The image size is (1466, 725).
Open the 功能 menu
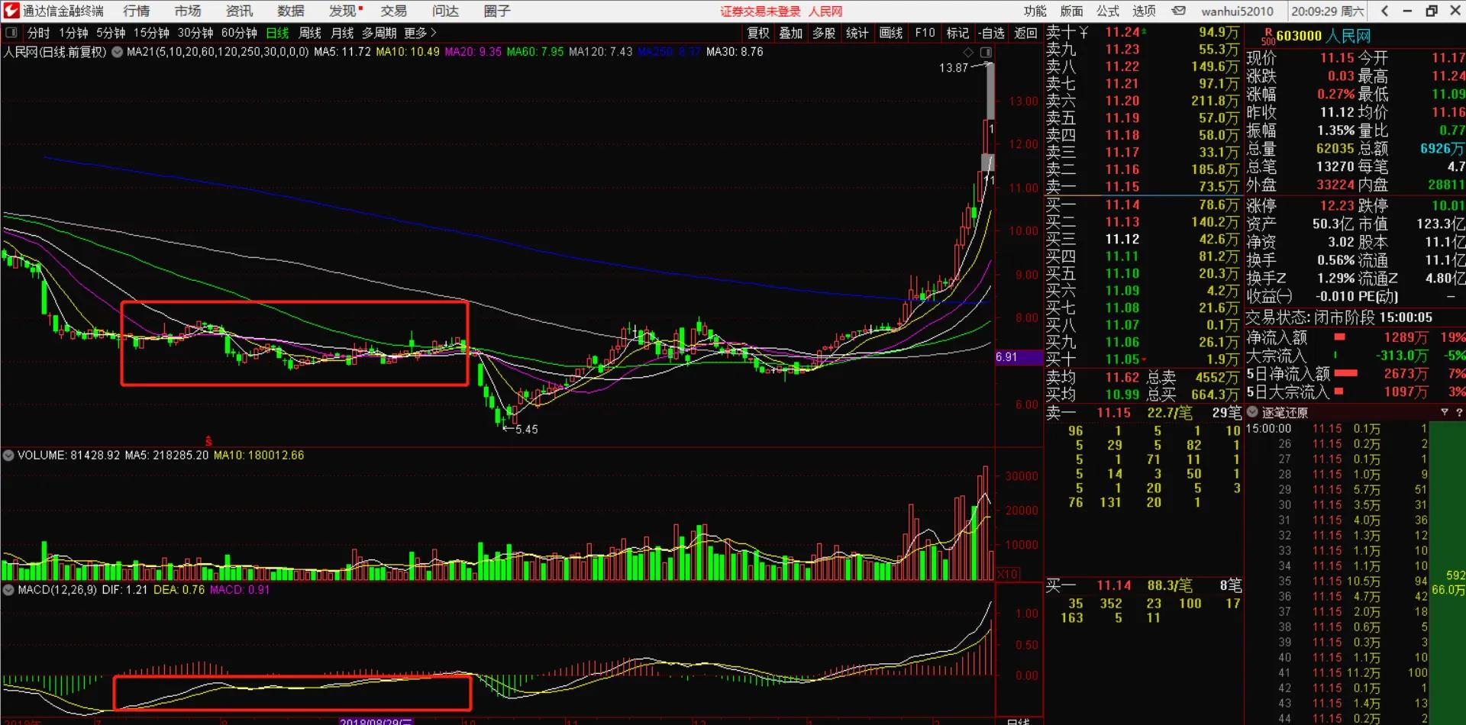coord(1035,11)
